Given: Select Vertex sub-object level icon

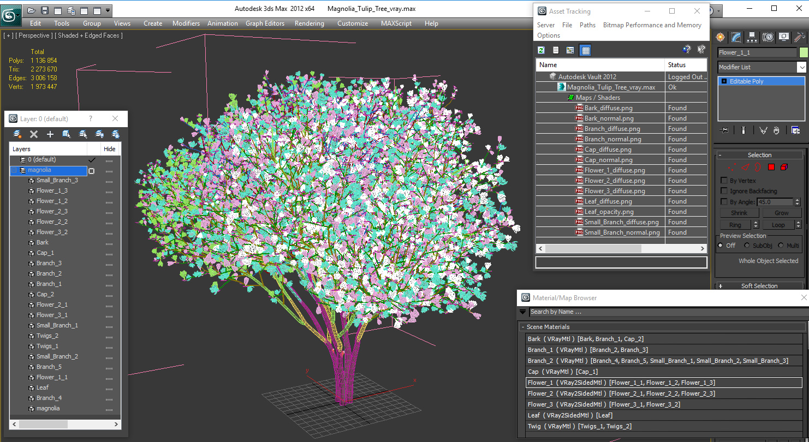Looking at the screenshot, I should click(x=733, y=167).
